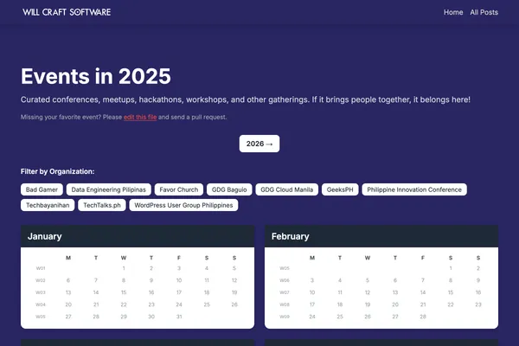Select the Favor Church filter

(180, 189)
